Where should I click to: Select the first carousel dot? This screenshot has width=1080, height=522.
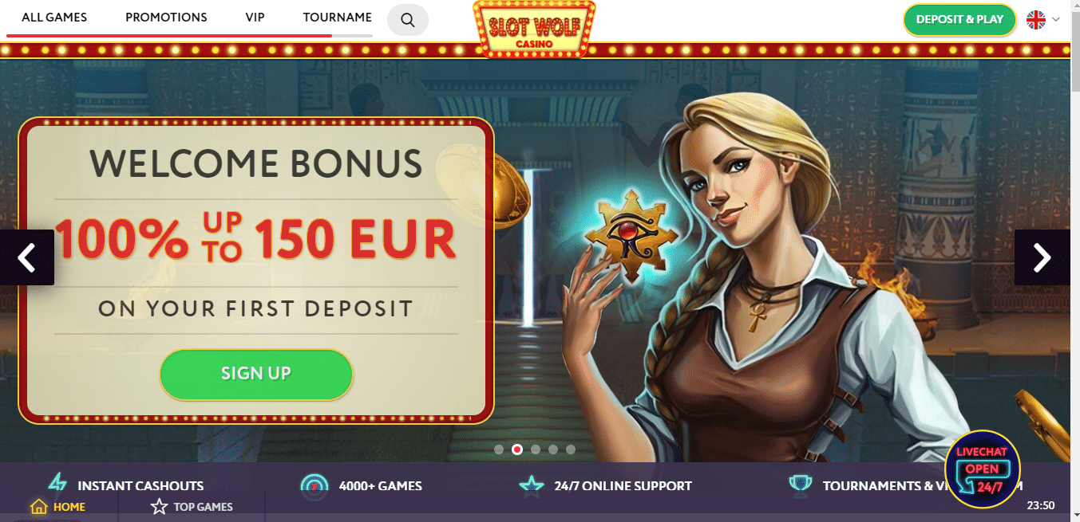pos(499,449)
